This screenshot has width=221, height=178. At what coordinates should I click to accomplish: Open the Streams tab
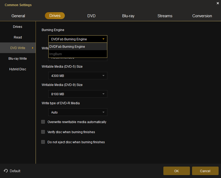pyautogui.click(x=165, y=16)
